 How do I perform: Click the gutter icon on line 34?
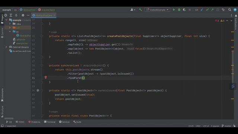[x=38, y=90]
